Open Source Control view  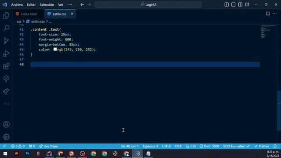tap(6, 41)
